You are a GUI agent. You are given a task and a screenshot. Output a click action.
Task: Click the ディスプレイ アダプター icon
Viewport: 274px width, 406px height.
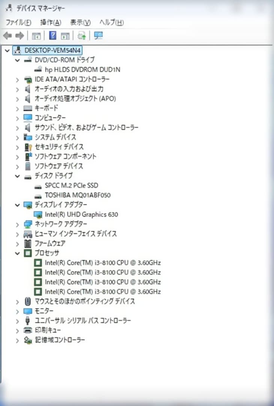[x=28, y=205]
